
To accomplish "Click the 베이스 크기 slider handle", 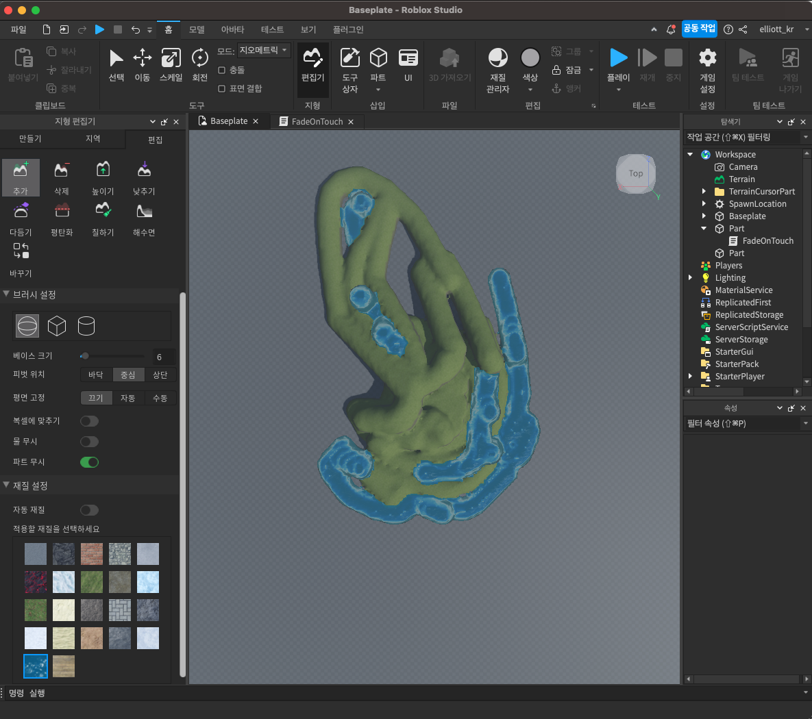I will coord(85,356).
